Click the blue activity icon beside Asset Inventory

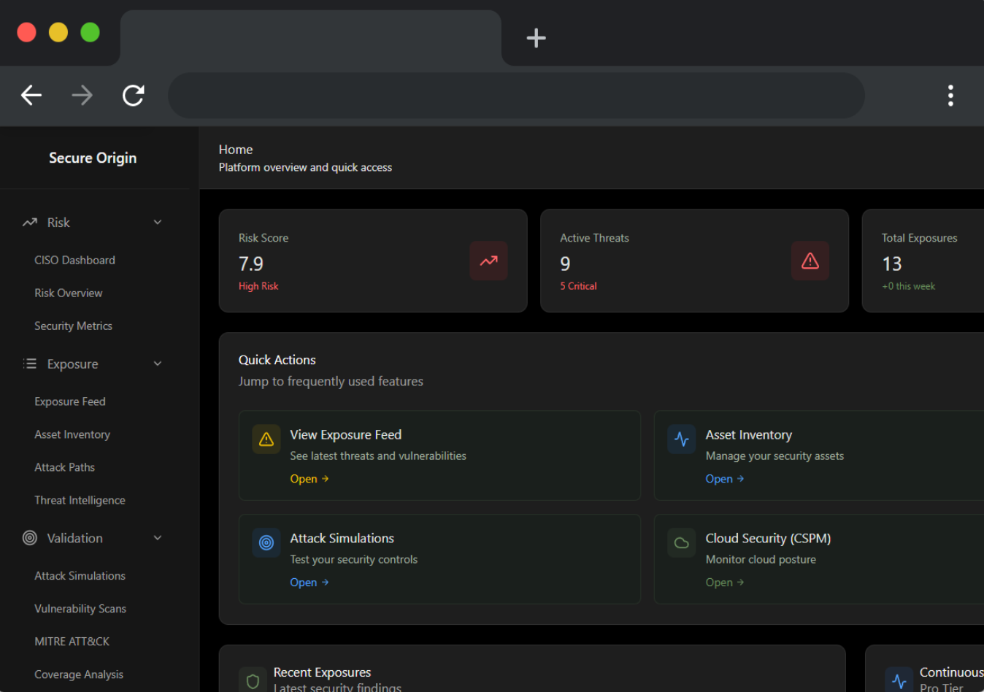681,439
